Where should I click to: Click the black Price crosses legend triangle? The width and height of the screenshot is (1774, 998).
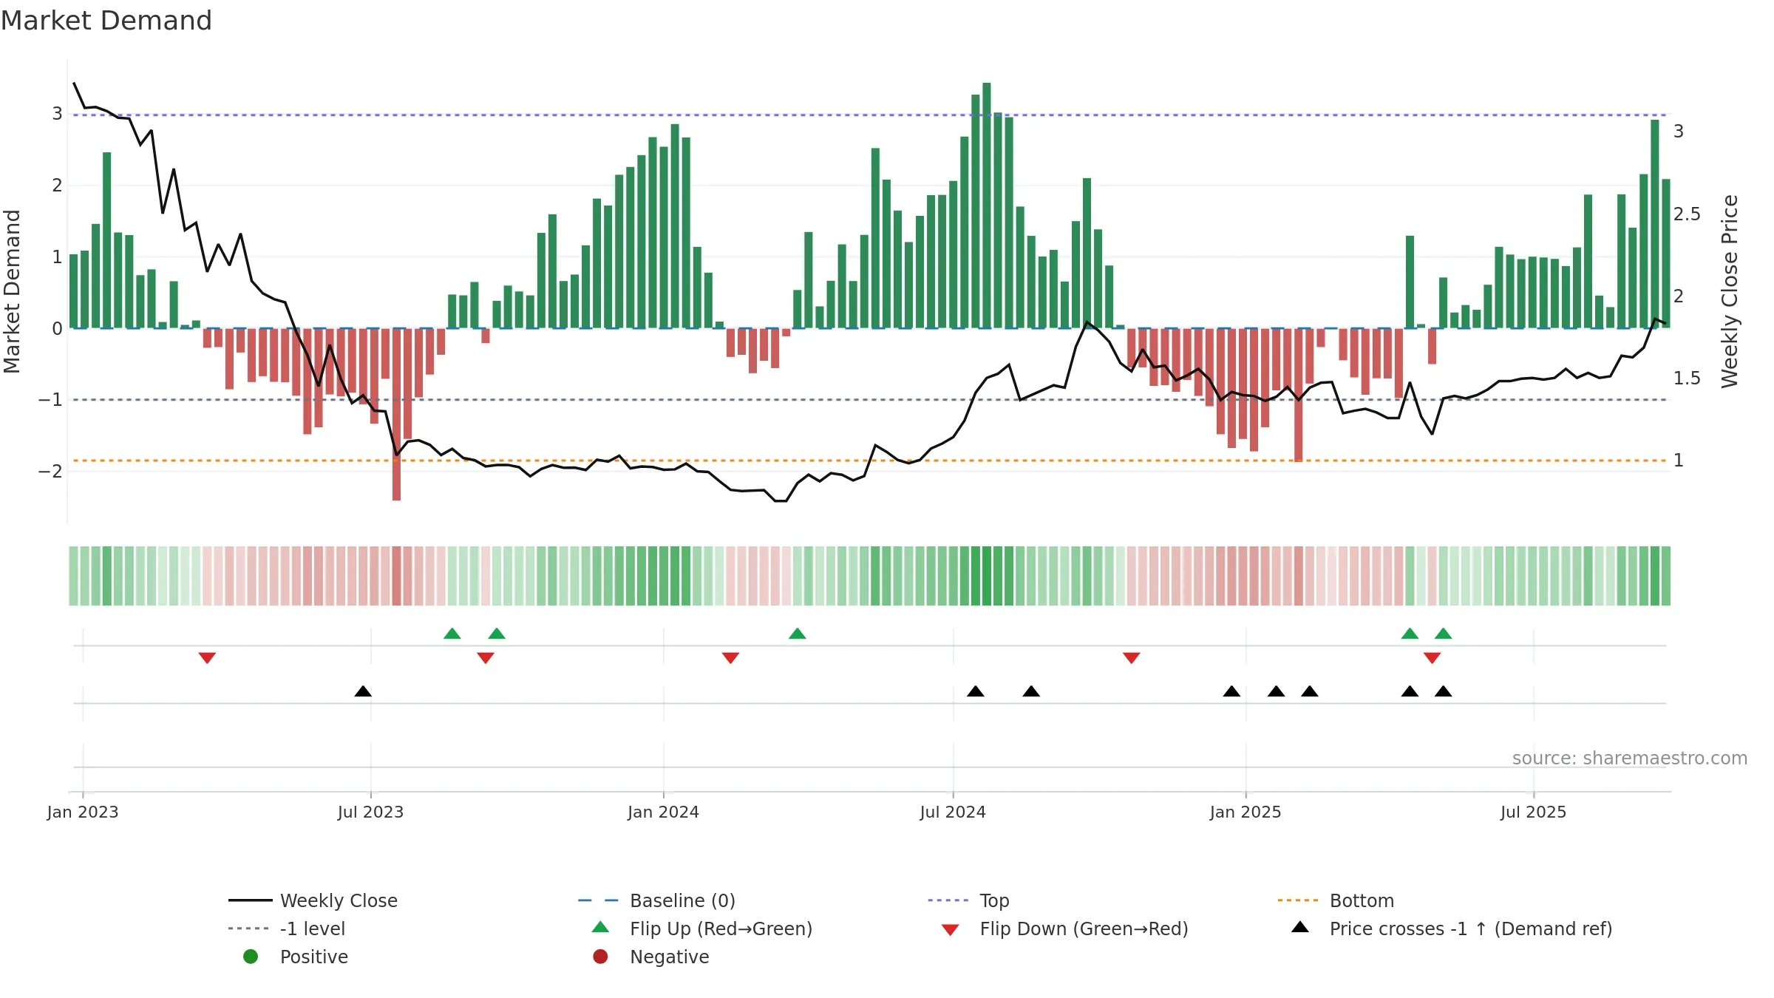pyautogui.click(x=1300, y=927)
